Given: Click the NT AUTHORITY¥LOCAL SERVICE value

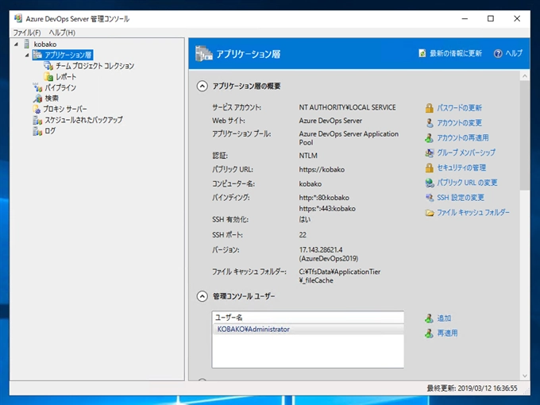Looking at the screenshot, I should point(347,107).
